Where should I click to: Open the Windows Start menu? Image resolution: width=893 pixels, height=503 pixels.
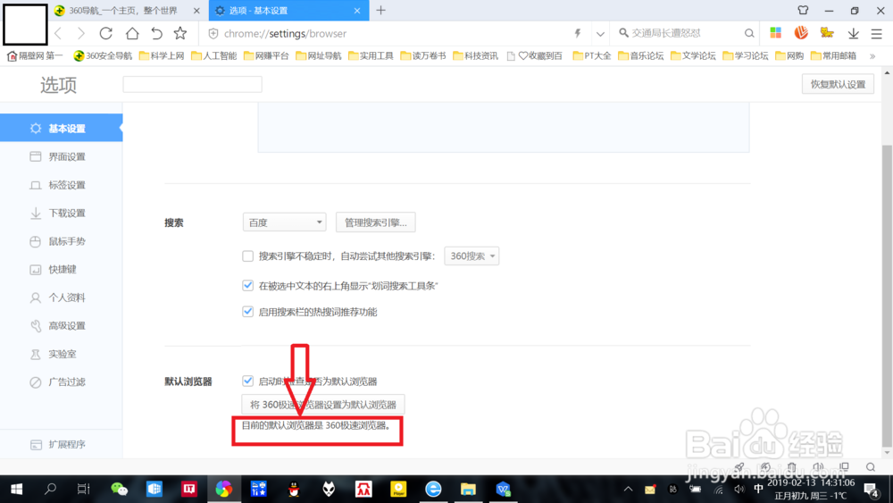pos(16,489)
